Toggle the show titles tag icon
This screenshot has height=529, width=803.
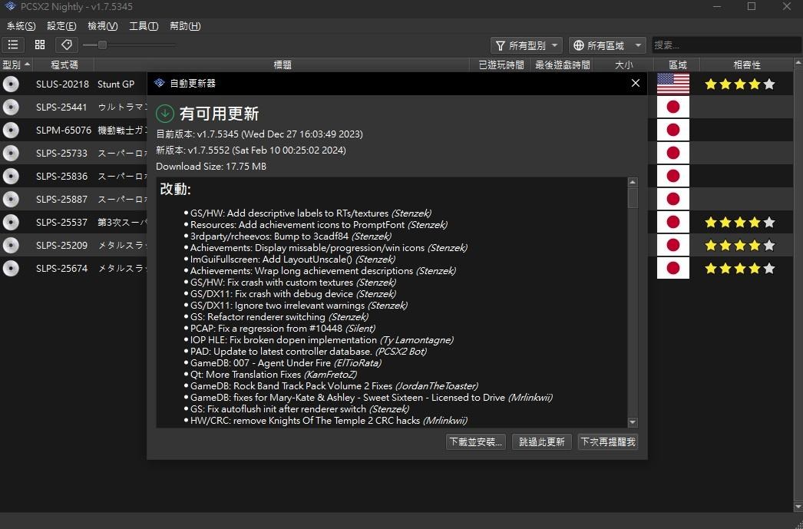[66, 45]
